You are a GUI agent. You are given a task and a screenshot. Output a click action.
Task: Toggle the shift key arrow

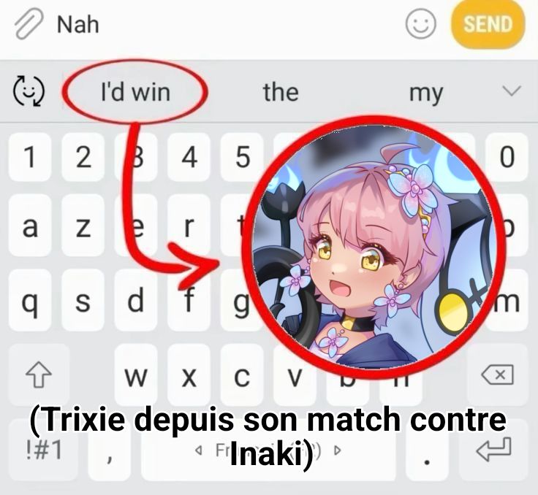(x=39, y=375)
